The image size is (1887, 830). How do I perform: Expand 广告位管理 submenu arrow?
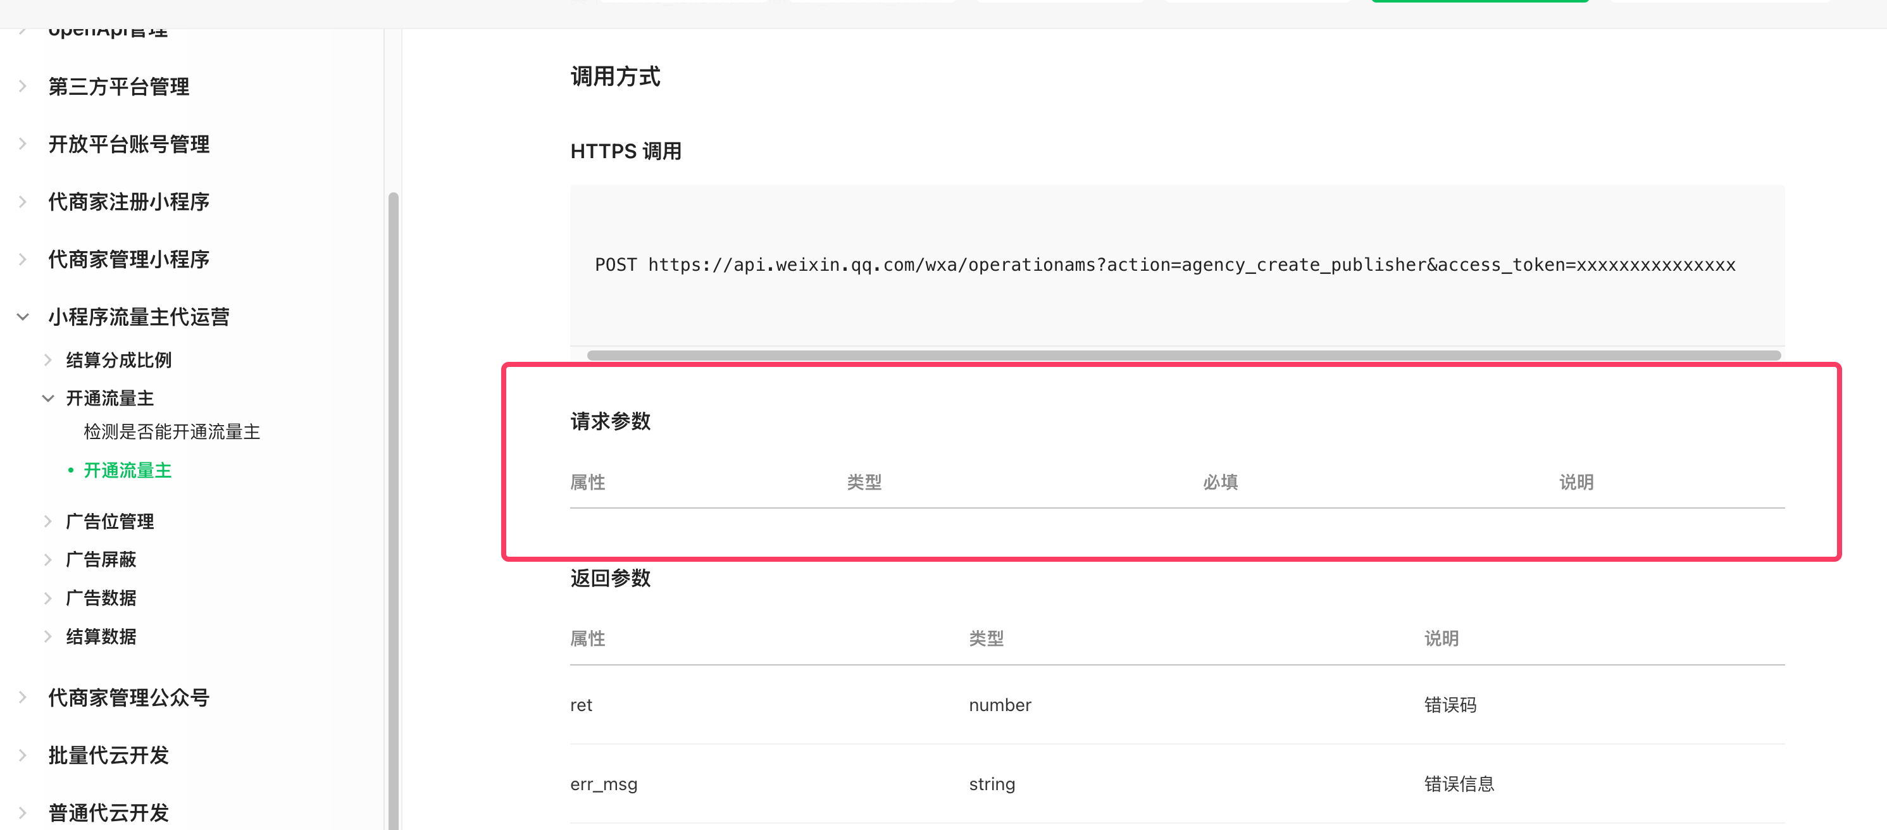[47, 521]
